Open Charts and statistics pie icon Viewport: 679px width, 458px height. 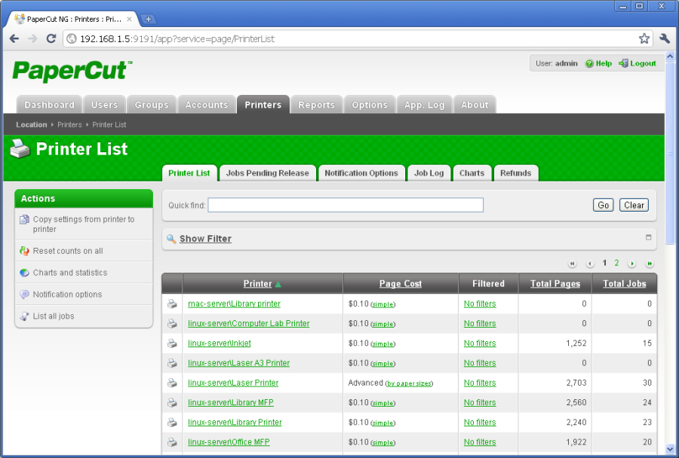pyautogui.click(x=24, y=273)
